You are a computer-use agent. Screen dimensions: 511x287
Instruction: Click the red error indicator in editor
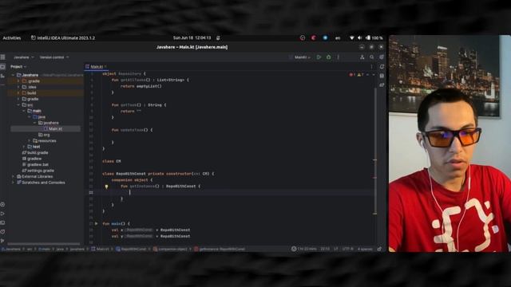coord(352,74)
